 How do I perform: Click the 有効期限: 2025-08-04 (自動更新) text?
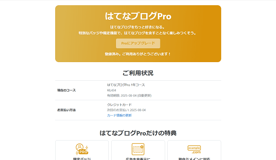[x=129, y=96]
